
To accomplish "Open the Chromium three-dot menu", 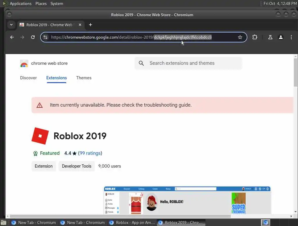I will tap(291, 37).
